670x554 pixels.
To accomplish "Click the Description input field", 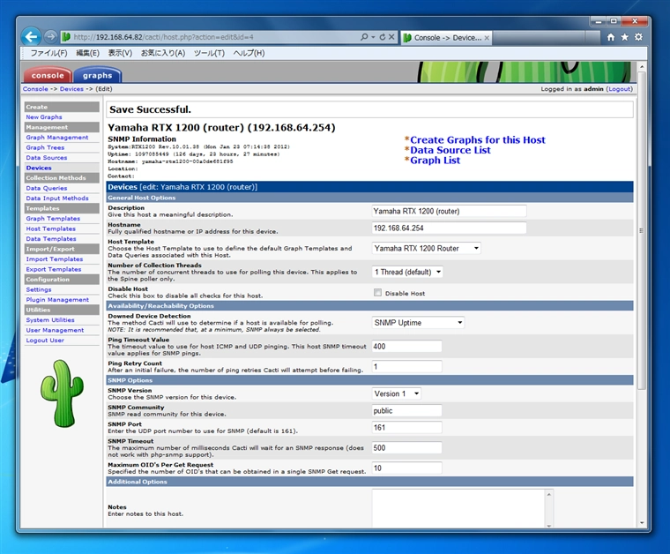I will tap(449, 211).
